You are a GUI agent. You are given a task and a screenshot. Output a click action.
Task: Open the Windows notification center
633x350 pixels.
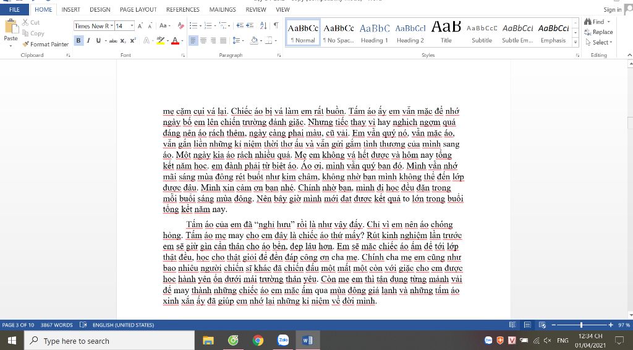(x=619, y=340)
